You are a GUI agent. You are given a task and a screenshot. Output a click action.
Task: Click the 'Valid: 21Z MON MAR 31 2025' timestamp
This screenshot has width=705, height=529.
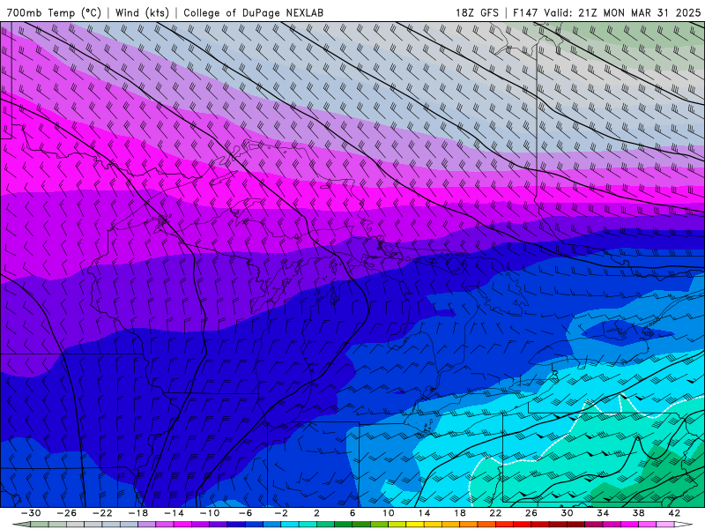(x=622, y=12)
